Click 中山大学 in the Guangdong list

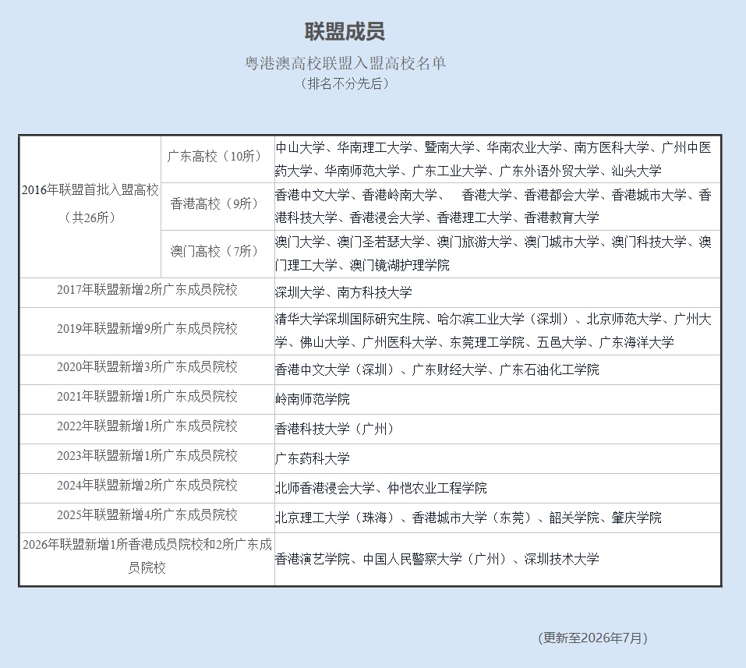300,148
